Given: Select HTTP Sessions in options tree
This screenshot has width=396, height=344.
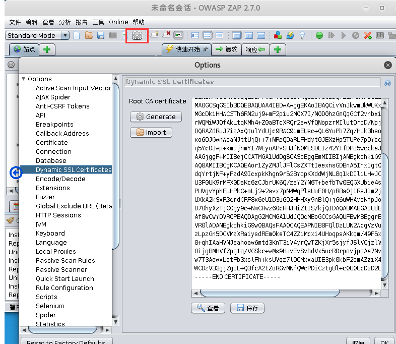Looking at the screenshot, I should click(x=58, y=215).
